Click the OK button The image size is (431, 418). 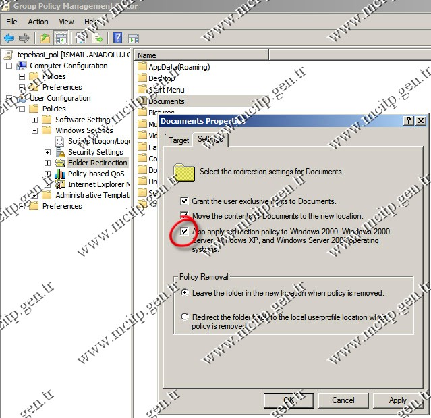[x=289, y=400]
